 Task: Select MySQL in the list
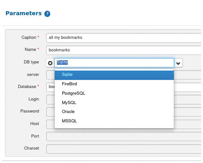pos(114,103)
